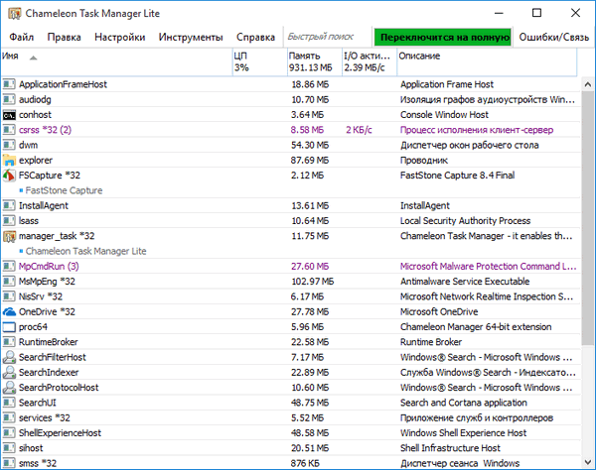The height and width of the screenshot is (470, 596).
Task: Select the smss *32 process row
Action: pyautogui.click(x=291, y=463)
